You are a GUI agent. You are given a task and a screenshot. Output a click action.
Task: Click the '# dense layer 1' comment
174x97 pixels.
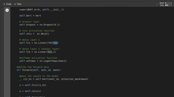click(29, 40)
